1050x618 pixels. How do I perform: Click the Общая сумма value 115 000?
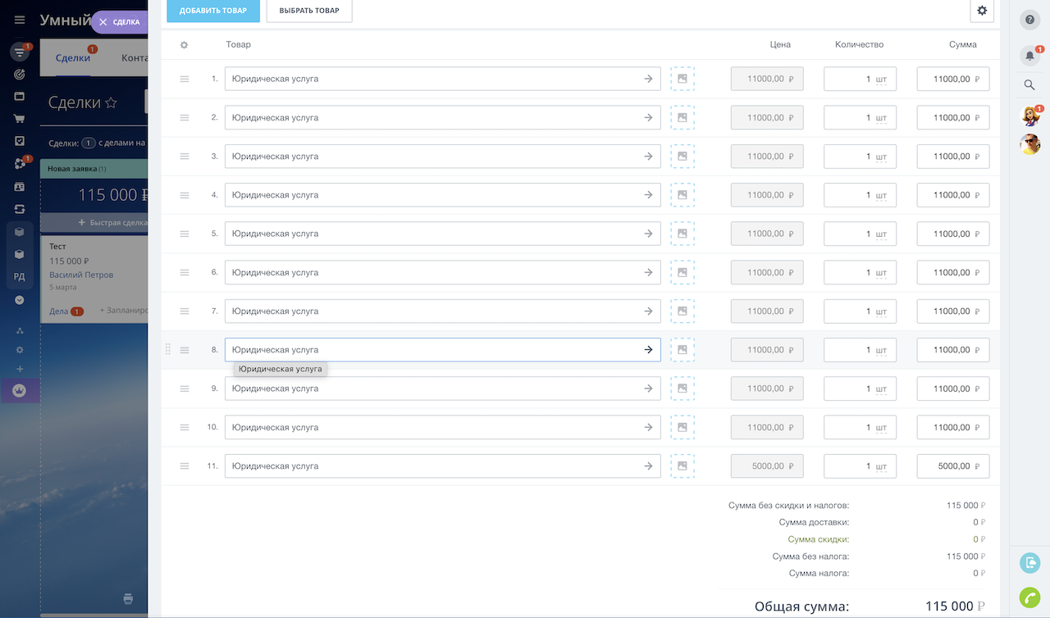point(956,607)
